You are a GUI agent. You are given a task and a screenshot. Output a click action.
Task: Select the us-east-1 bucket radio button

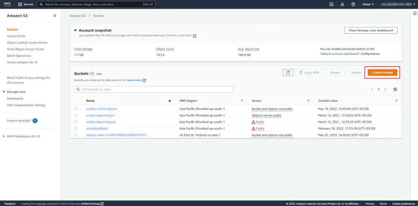[x=76, y=135]
